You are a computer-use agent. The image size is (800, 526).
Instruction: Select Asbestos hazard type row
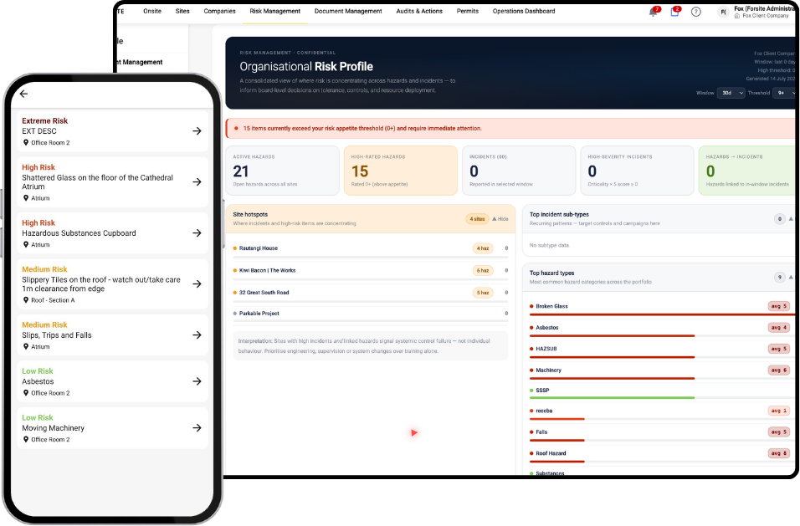click(661, 329)
